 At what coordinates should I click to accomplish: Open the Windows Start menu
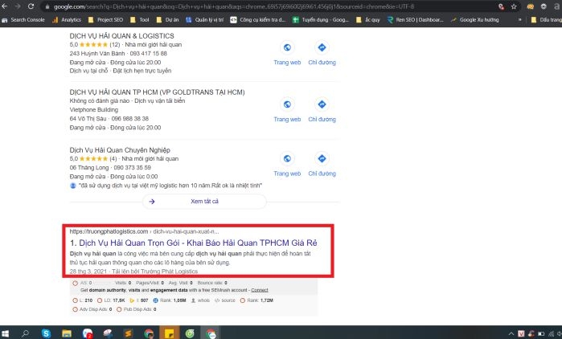(6, 333)
